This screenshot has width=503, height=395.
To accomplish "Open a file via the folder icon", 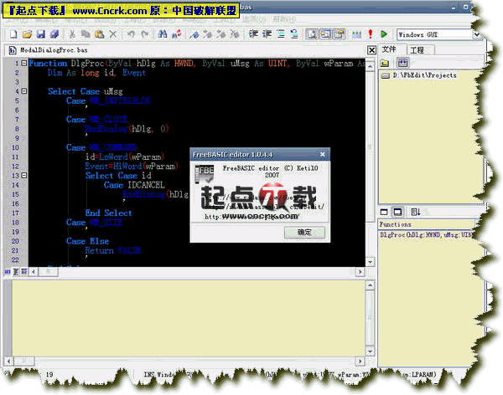I will pos(28,34).
